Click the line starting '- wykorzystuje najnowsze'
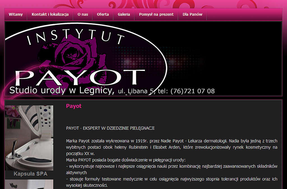The width and height of the screenshot is (287, 189). click(172, 169)
